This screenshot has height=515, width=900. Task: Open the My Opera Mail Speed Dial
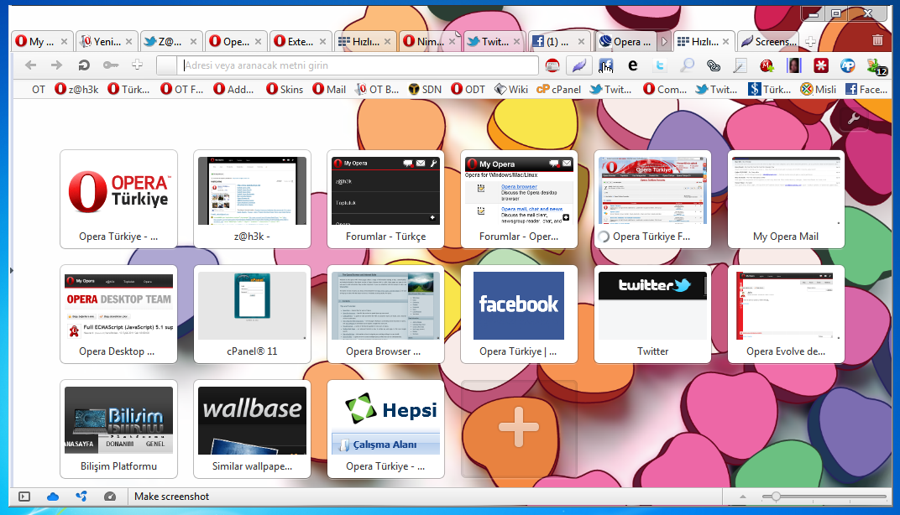(x=786, y=199)
